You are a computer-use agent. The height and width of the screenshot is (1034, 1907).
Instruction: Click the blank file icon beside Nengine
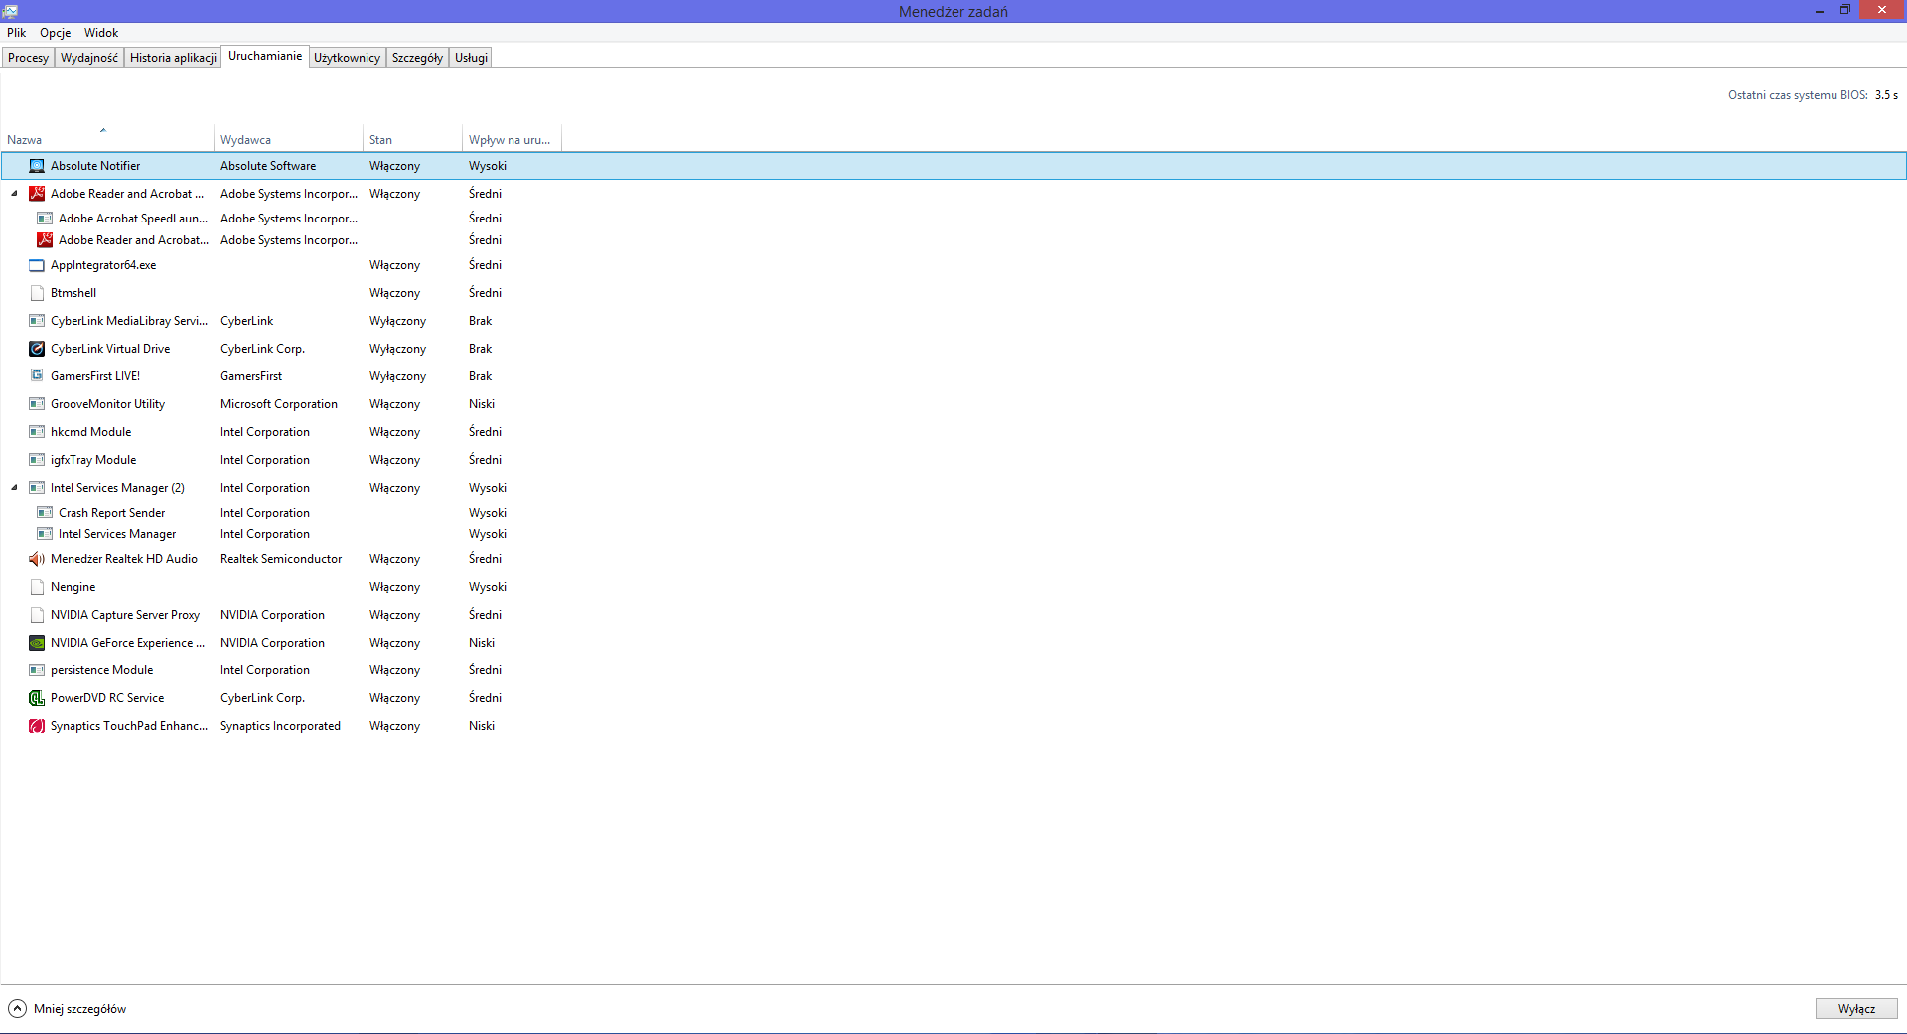[x=37, y=587]
